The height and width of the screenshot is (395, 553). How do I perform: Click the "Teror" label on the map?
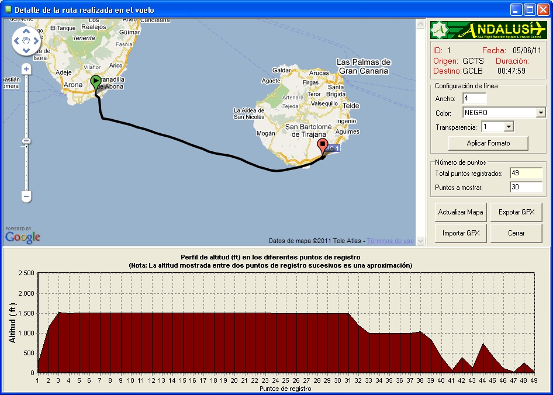314,94
